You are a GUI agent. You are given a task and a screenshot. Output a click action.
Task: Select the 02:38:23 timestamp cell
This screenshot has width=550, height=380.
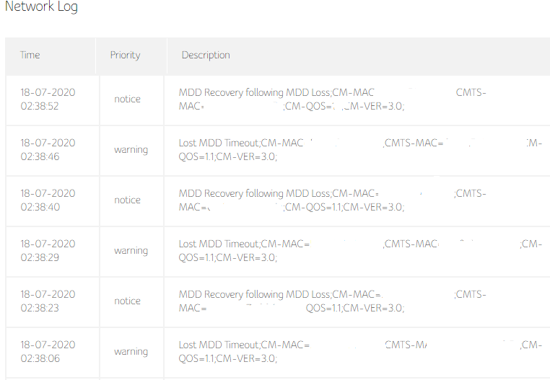click(x=48, y=301)
